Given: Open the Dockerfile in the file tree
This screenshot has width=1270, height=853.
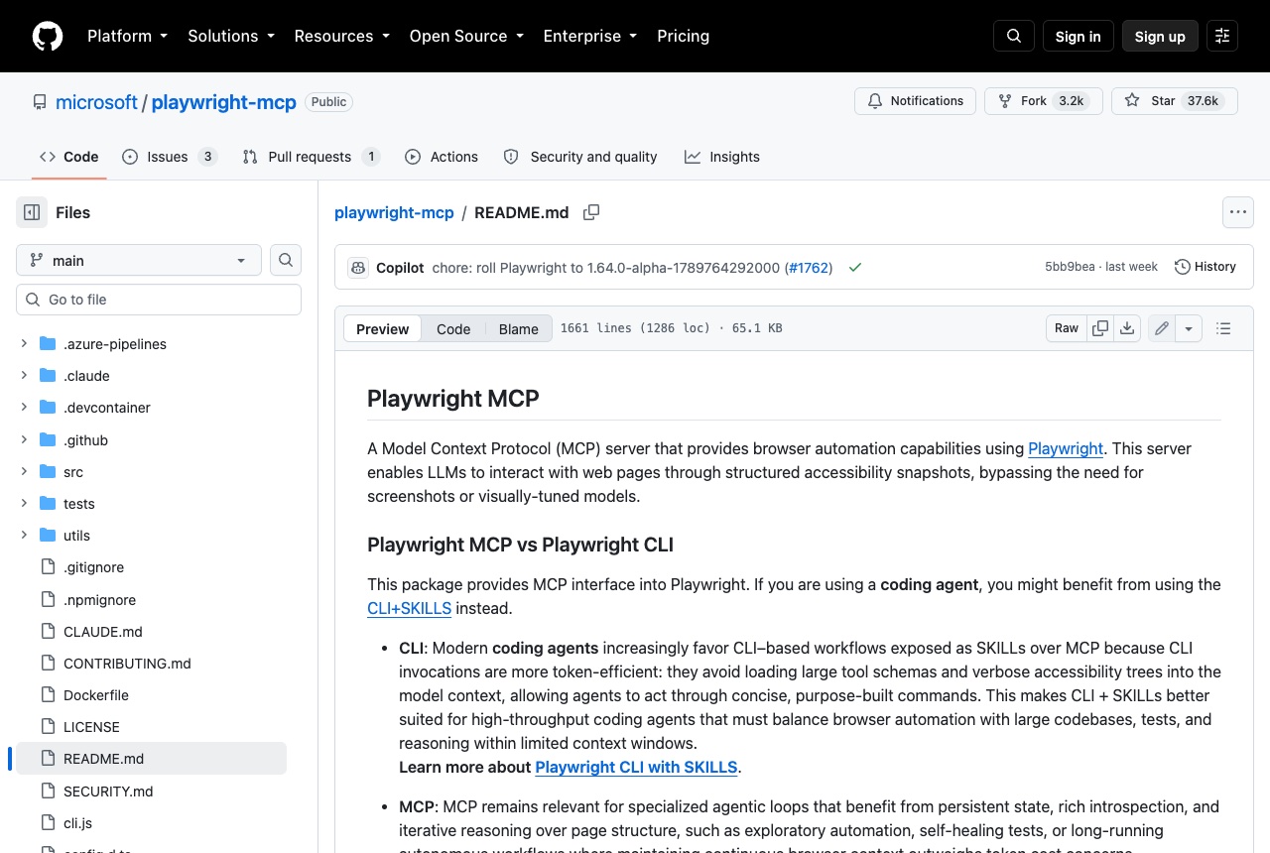Looking at the screenshot, I should pos(96,695).
